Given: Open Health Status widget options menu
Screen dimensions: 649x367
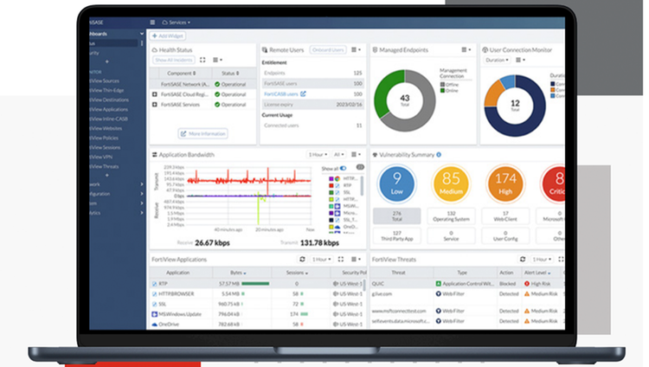Looking at the screenshot, I should [217, 60].
